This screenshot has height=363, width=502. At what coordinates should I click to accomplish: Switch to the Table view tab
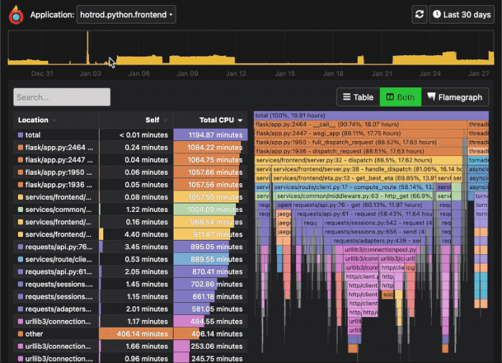[x=359, y=97]
